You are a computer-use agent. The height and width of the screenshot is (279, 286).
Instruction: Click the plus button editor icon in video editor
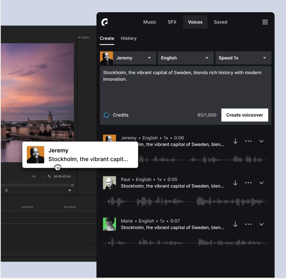coord(70,190)
